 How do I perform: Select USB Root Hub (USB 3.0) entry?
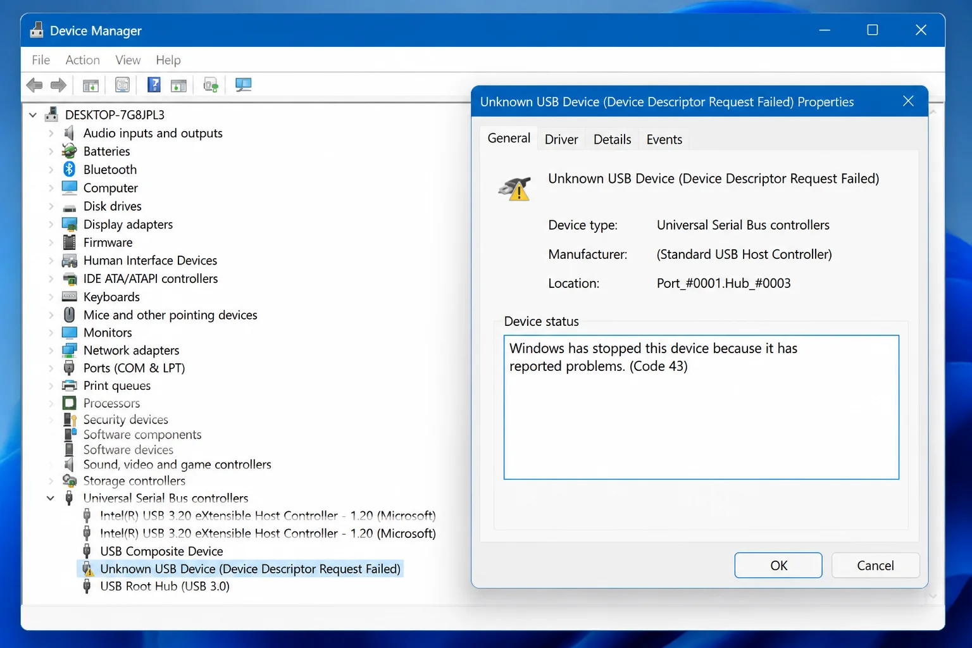coord(165,586)
